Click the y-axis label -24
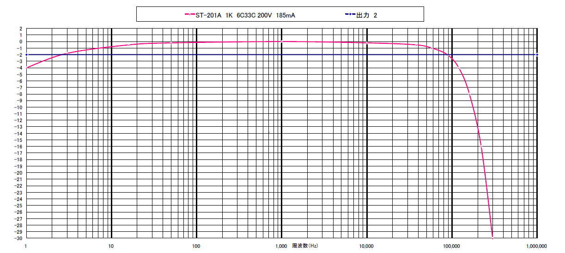The height and width of the screenshot is (253, 565). (18, 199)
